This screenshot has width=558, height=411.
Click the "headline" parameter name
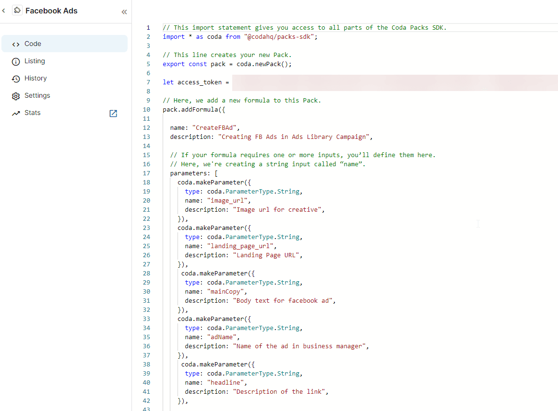(226, 383)
